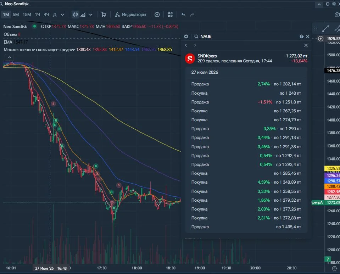Expand the timeframe dropdown arrow

tap(62, 15)
